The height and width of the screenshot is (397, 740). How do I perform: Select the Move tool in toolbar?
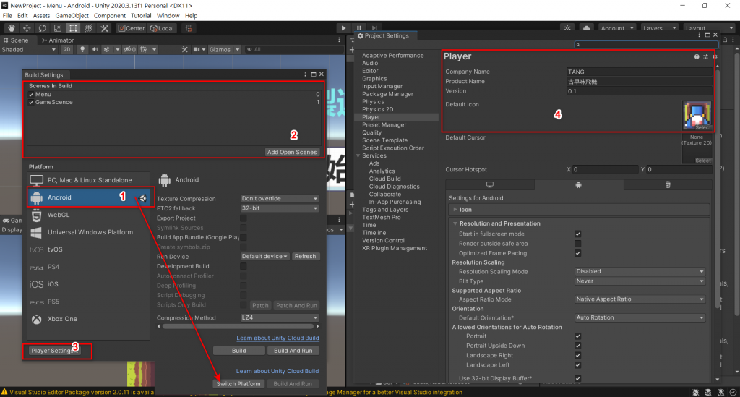point(27,28)
